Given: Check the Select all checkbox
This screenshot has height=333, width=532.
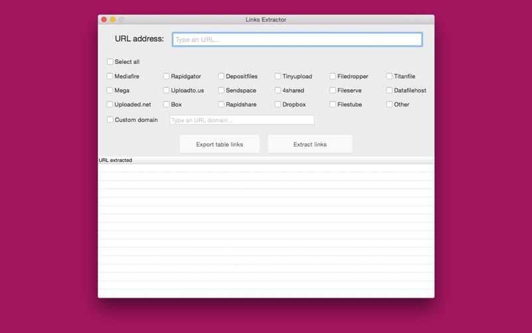Looking at the screenshot, I should (110, 61).
